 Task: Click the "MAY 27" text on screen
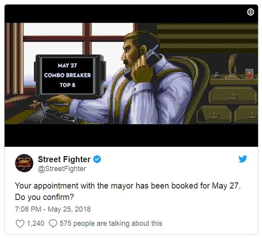tap(67, 66)
